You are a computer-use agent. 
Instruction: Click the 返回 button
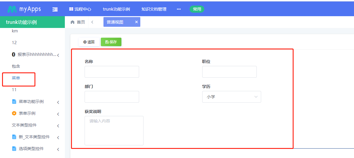point(89,42)
